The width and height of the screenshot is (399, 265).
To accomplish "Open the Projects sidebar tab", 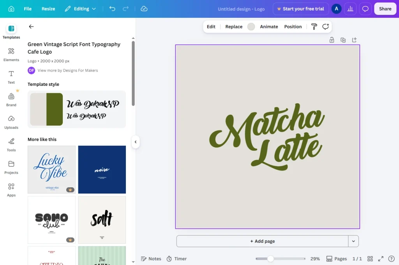I will (x=11, y=167).
